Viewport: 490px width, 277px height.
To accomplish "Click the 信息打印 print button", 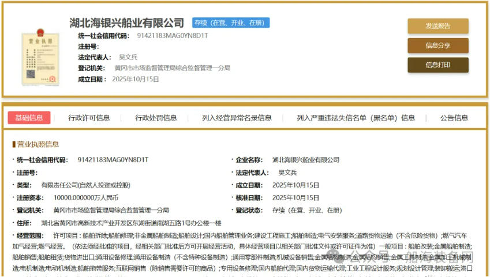I will click(437, 65).
